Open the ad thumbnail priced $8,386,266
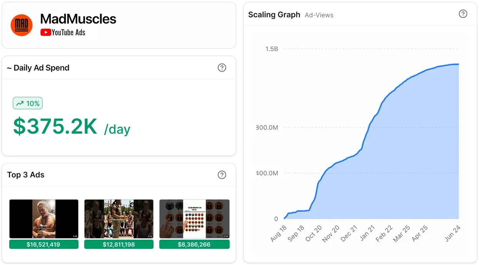Image resolution: width=479 pixels, height=265 pixels. coord(194,219)
